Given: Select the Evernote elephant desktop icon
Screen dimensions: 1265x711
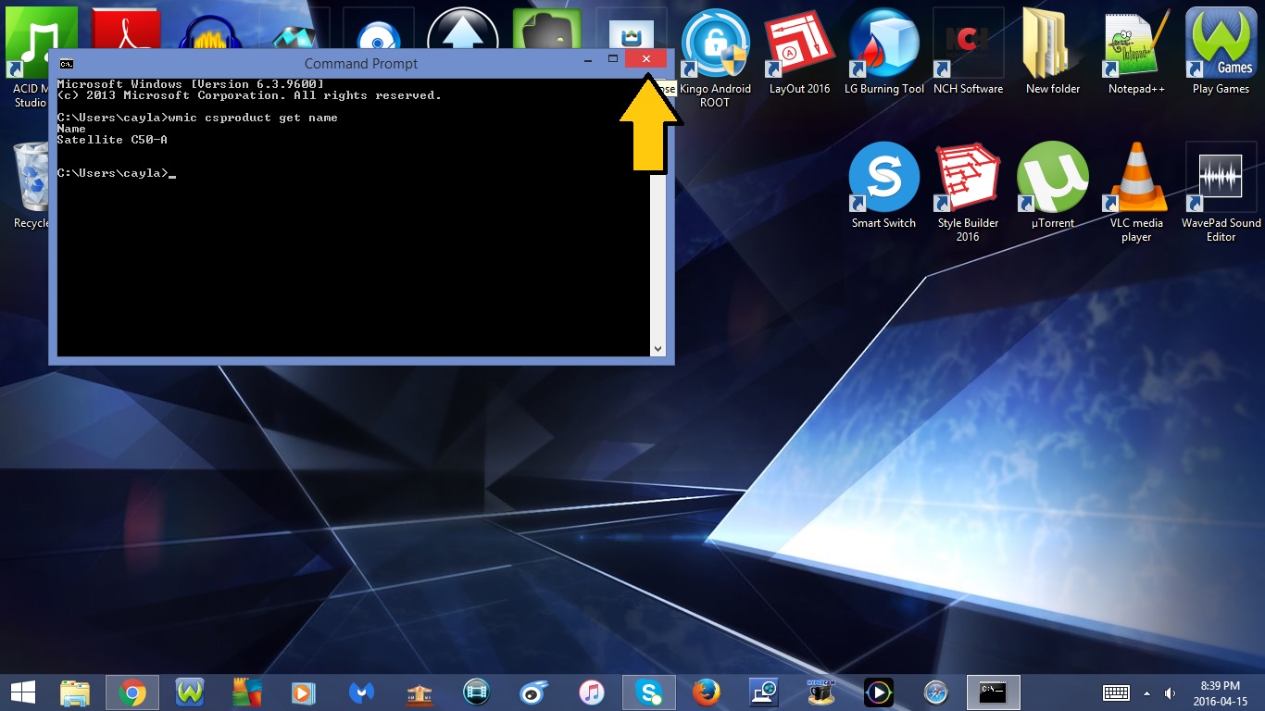Looking at the screenshot, I should (546, 30).
